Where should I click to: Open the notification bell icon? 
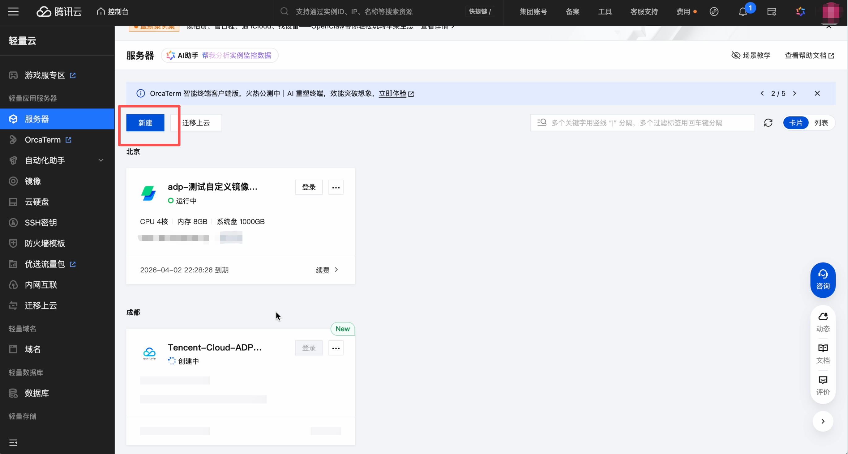tap(742, 12)
